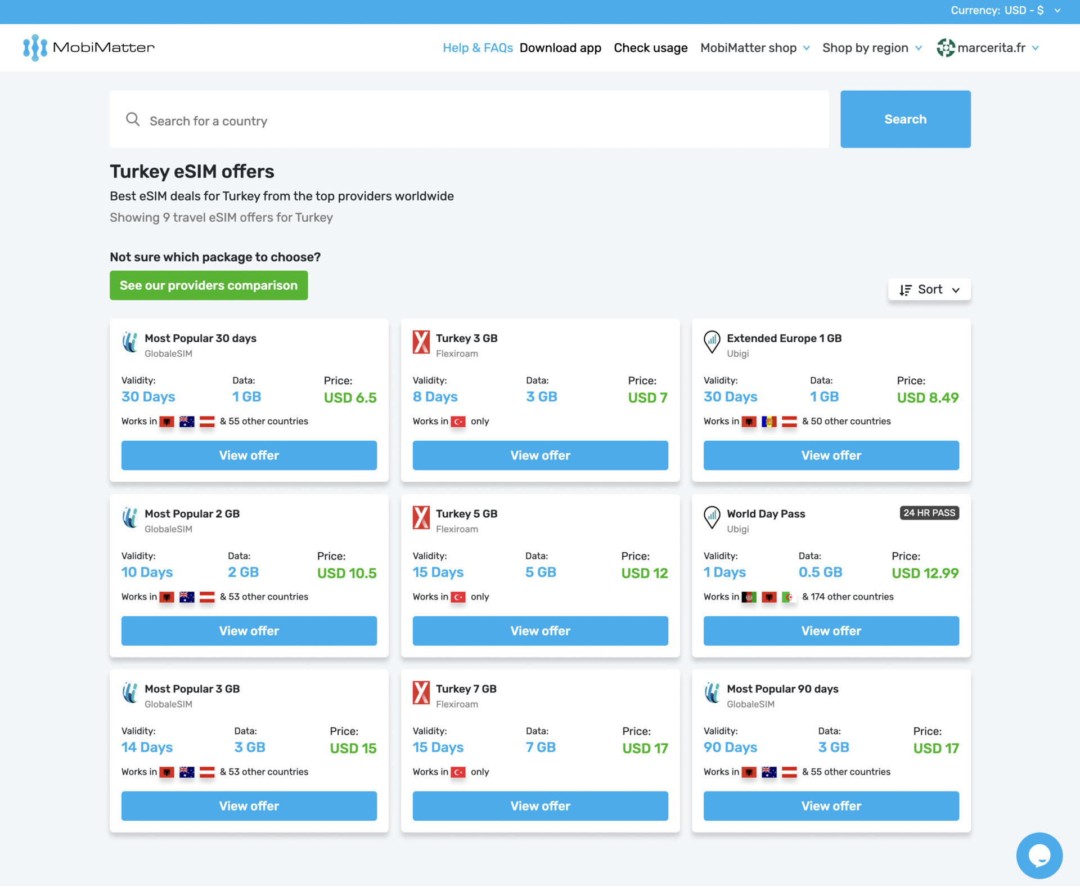The width and height of the screenshot is (1080, 886).
Task: Open the chat support bubble
Action: click(x=1039, y=855)
